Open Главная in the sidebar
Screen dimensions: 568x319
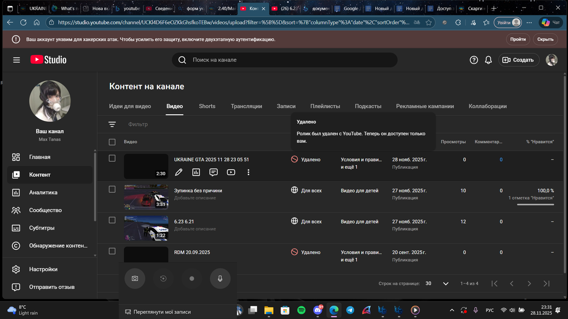pyautogui.click(x=50, y=157)
